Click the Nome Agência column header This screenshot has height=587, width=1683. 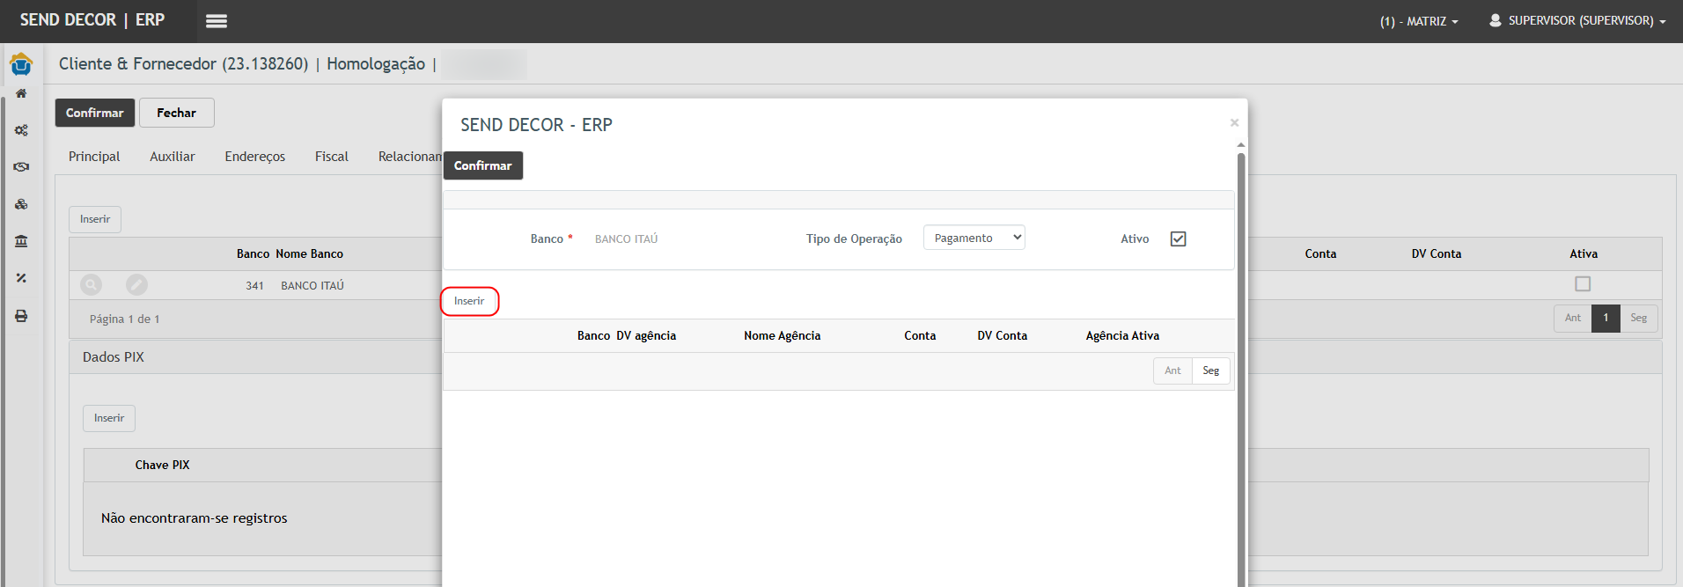[x=783, y=335]
